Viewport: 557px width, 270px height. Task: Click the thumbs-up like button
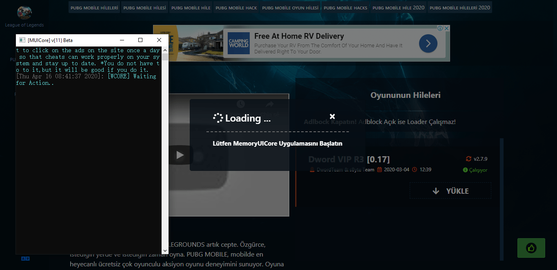pos(531,248)
